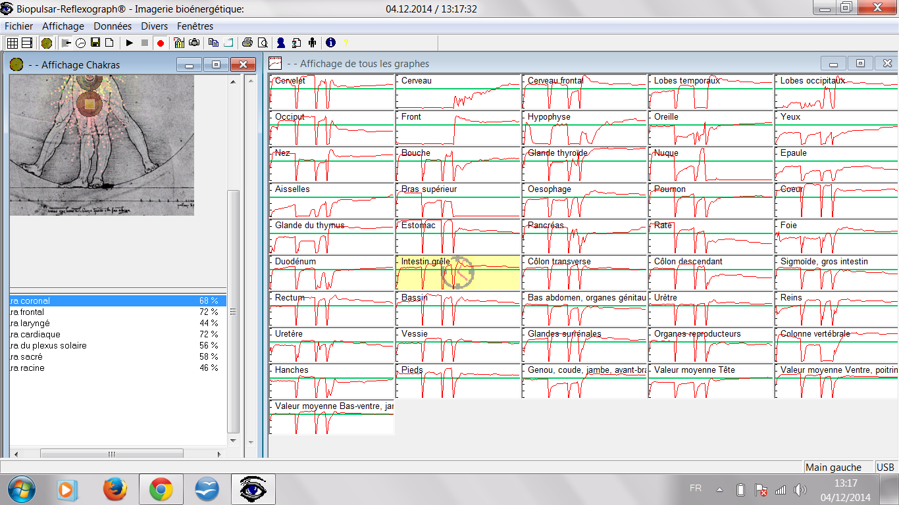Open Google Chrome from the taskbar
Viewport: 899px width, 505px height.
[161, 490]
